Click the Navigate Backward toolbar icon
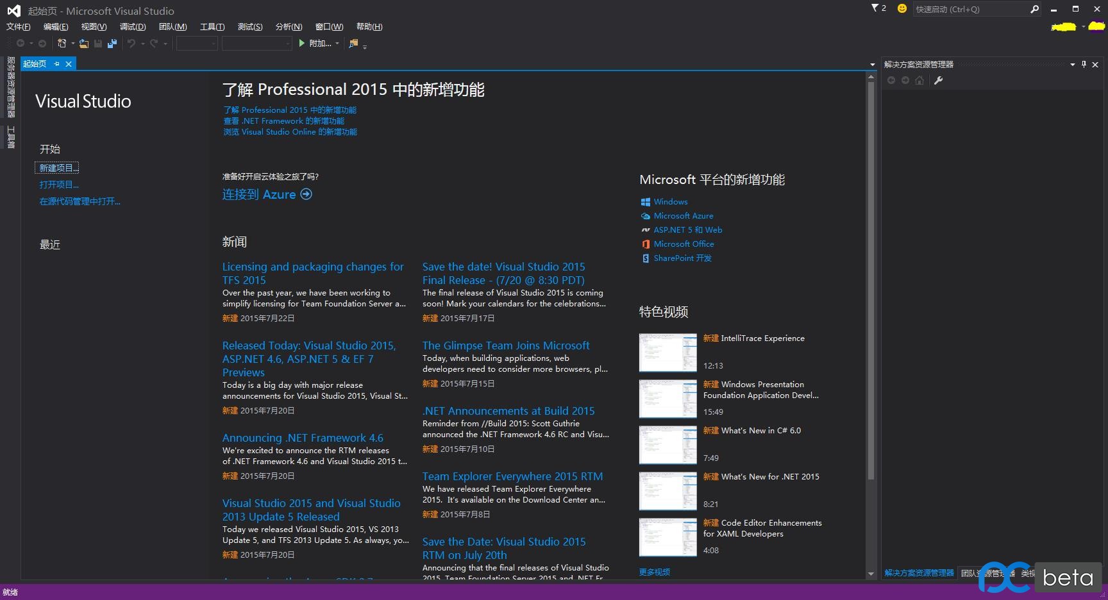Viewport: 1108px width, 600px height. (21, 44)
